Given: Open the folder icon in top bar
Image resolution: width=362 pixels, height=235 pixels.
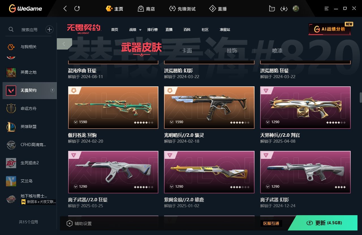Looking at the screenshot, I should 271,8.
